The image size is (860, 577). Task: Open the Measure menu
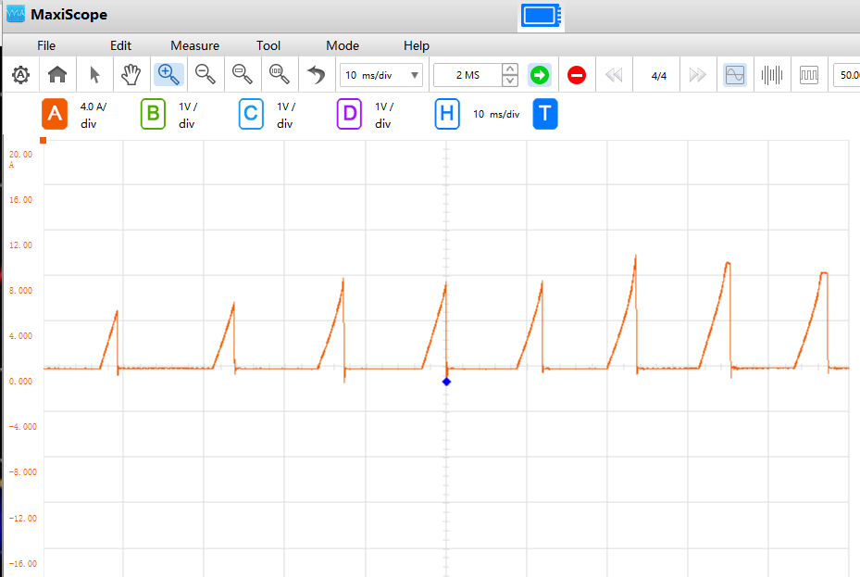pos(194,45)
